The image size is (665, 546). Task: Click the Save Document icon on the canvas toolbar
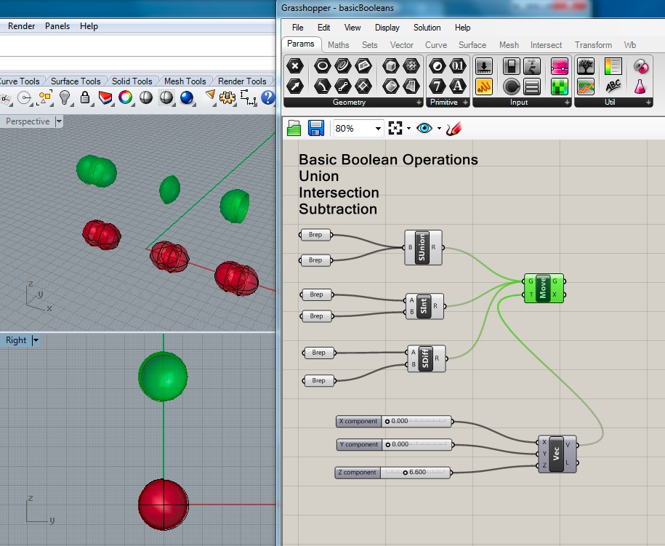315,128
